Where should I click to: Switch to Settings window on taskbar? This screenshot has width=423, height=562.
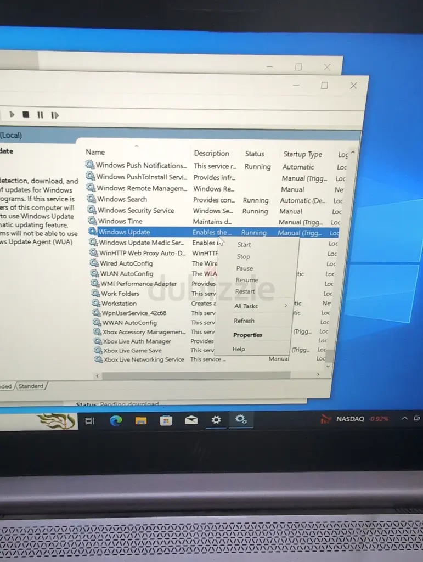[x=216, y=420]
